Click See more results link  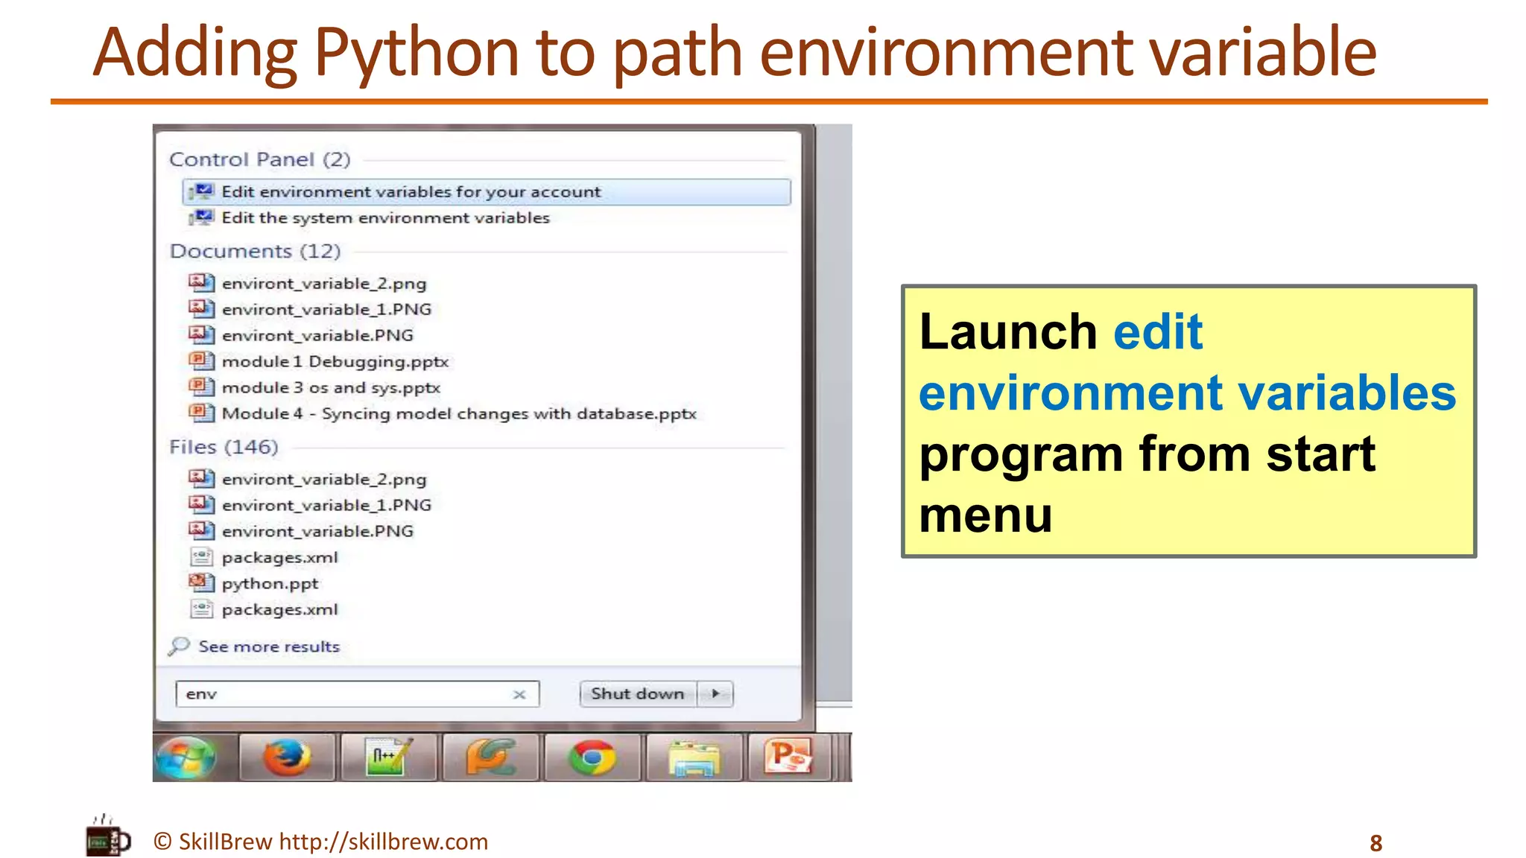pyautogui.click(x=268, y=646)
